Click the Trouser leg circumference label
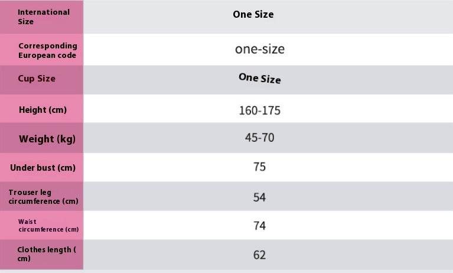 [43, 197]
